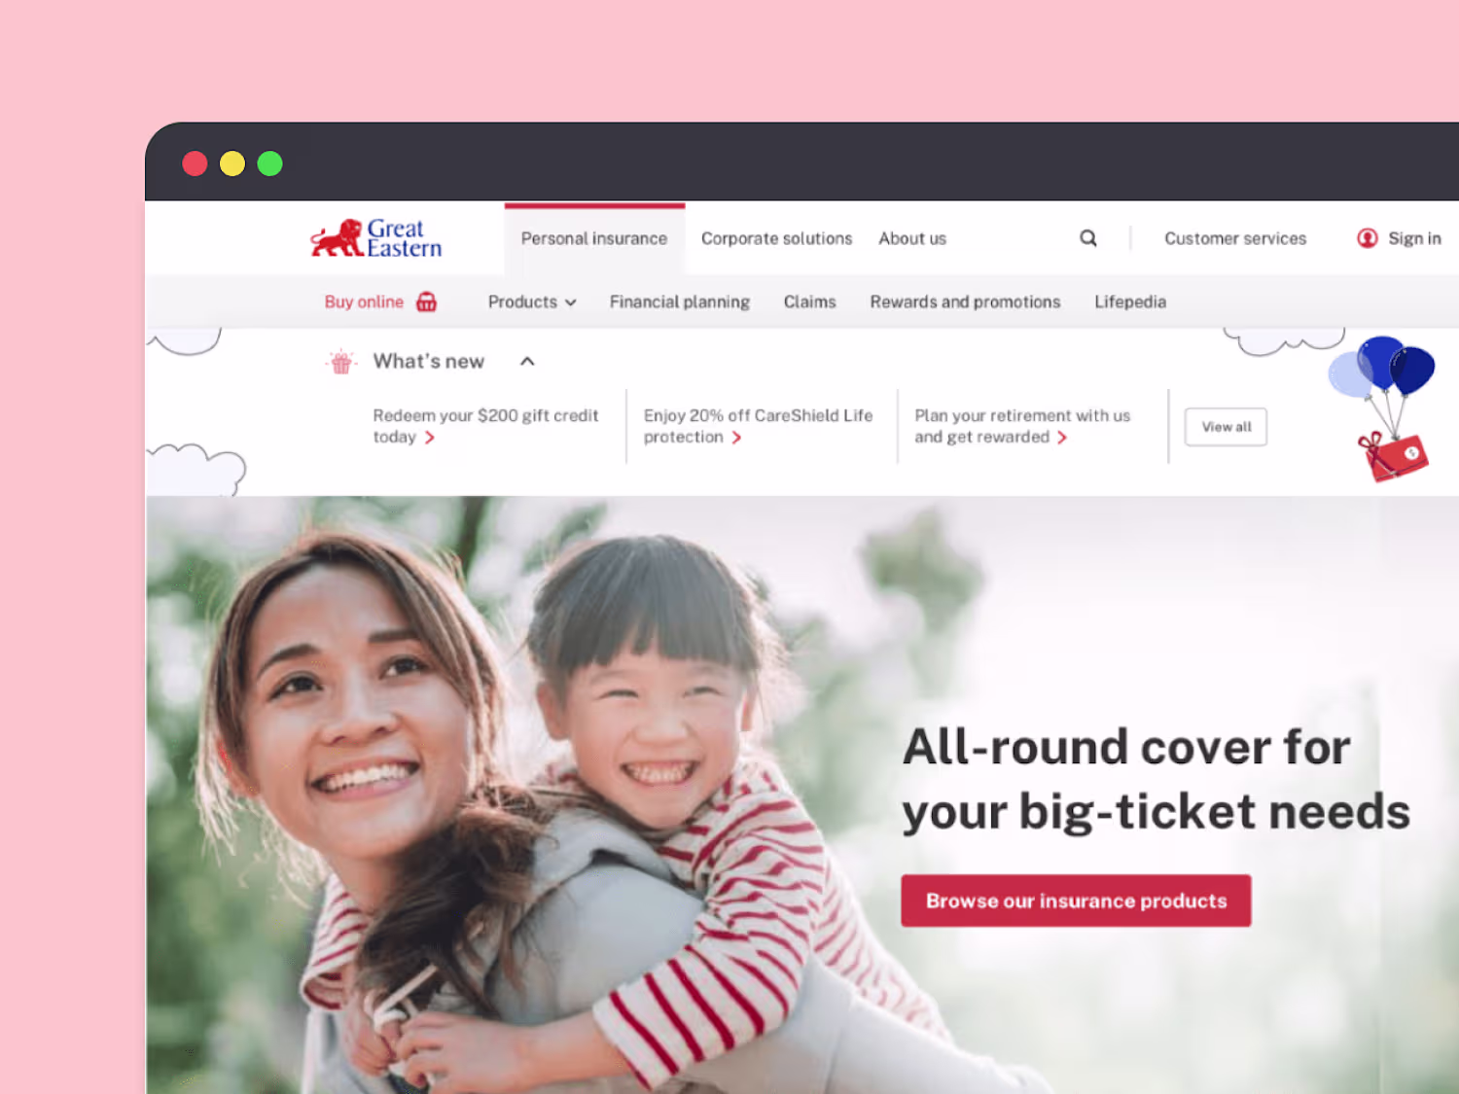1459x1094 pixels.
Task: Click the Sign in user icon
Action: click(1368, 238)
